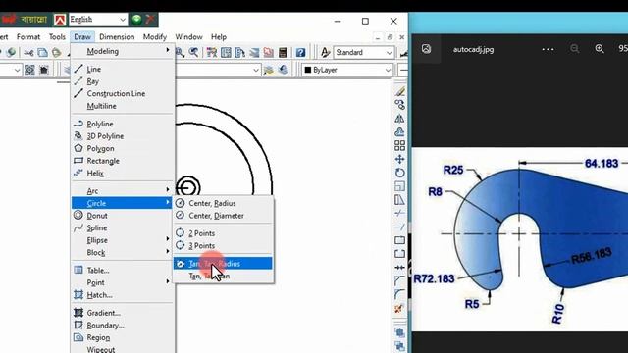Image resolution: width=628 pixels, height=353 pixels.
Task: Choose Polygon from Draw menu
Action: [x=123, y=148]
